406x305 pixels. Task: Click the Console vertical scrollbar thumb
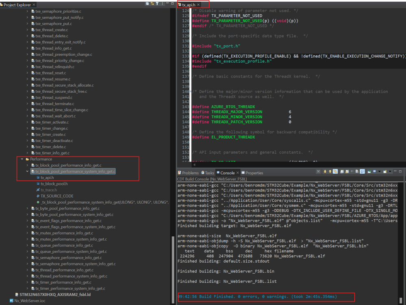[x=401, y=300]
